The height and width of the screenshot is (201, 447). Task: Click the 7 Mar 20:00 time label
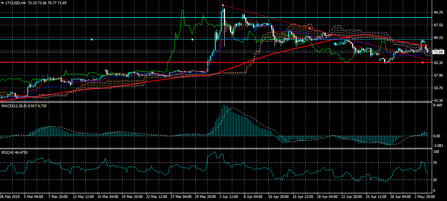tap(58, 197)
